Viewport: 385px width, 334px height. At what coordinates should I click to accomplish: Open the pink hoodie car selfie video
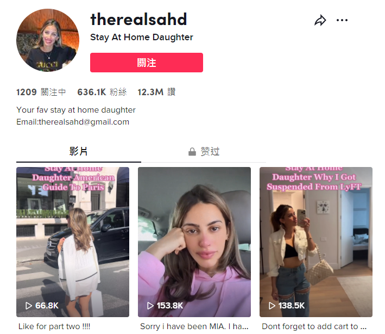194,242
